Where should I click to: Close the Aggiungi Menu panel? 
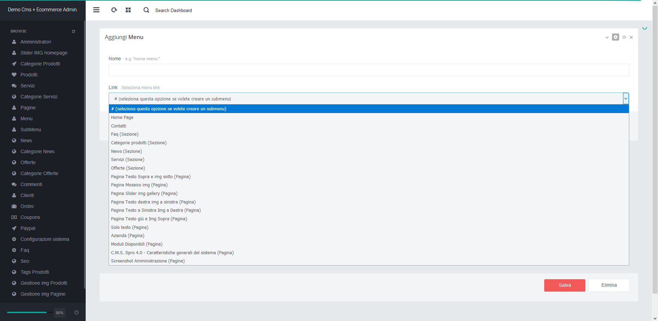(631, 37)
